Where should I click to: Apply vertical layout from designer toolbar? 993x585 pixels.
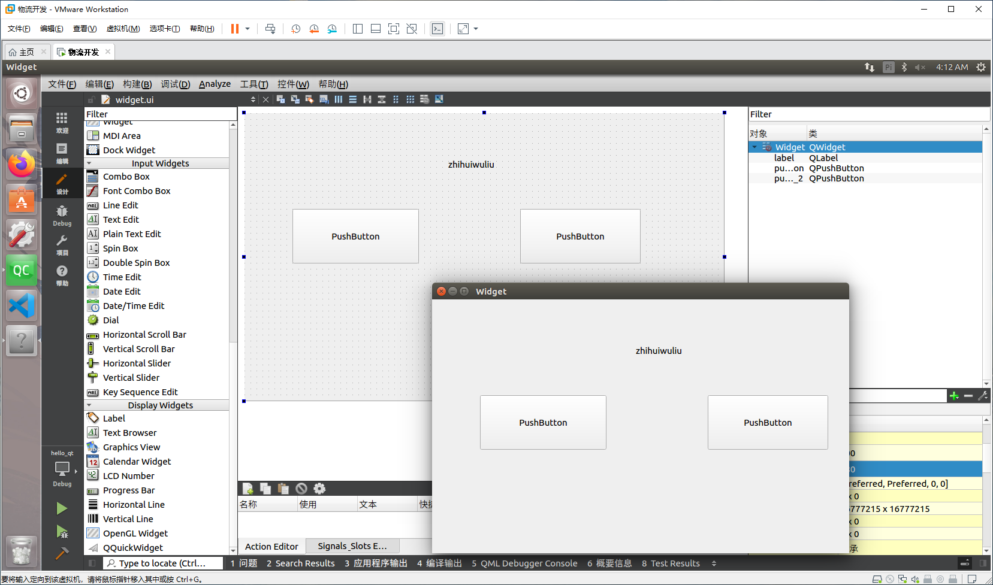(353, 99)
